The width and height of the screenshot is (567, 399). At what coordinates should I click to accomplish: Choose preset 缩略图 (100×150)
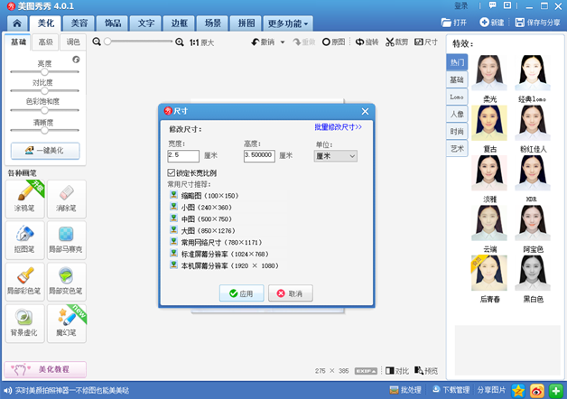(204, 196)
